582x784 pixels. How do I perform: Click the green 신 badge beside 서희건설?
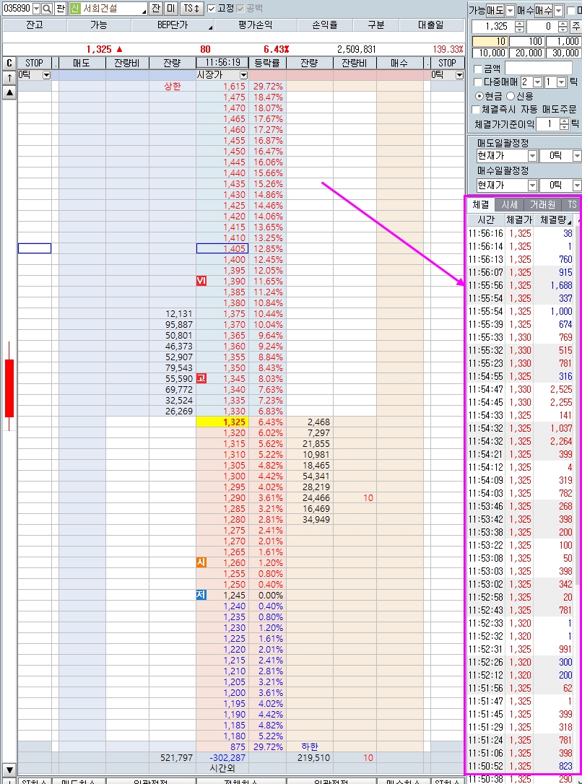click(x=75, y=9)
